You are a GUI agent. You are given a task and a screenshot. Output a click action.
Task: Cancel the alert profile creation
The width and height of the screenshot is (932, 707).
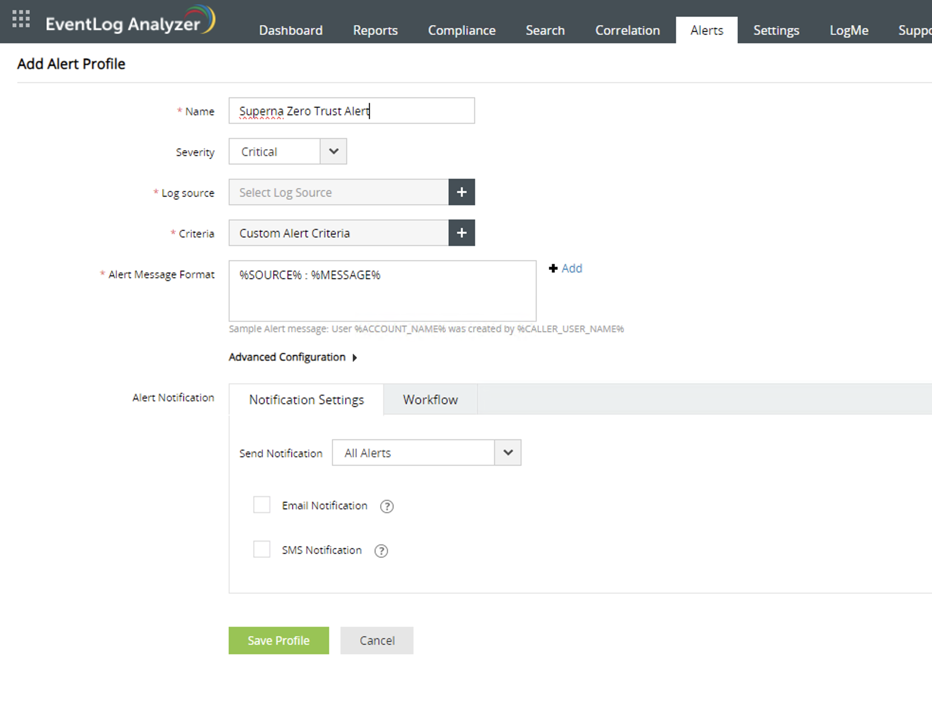[376, 640]
